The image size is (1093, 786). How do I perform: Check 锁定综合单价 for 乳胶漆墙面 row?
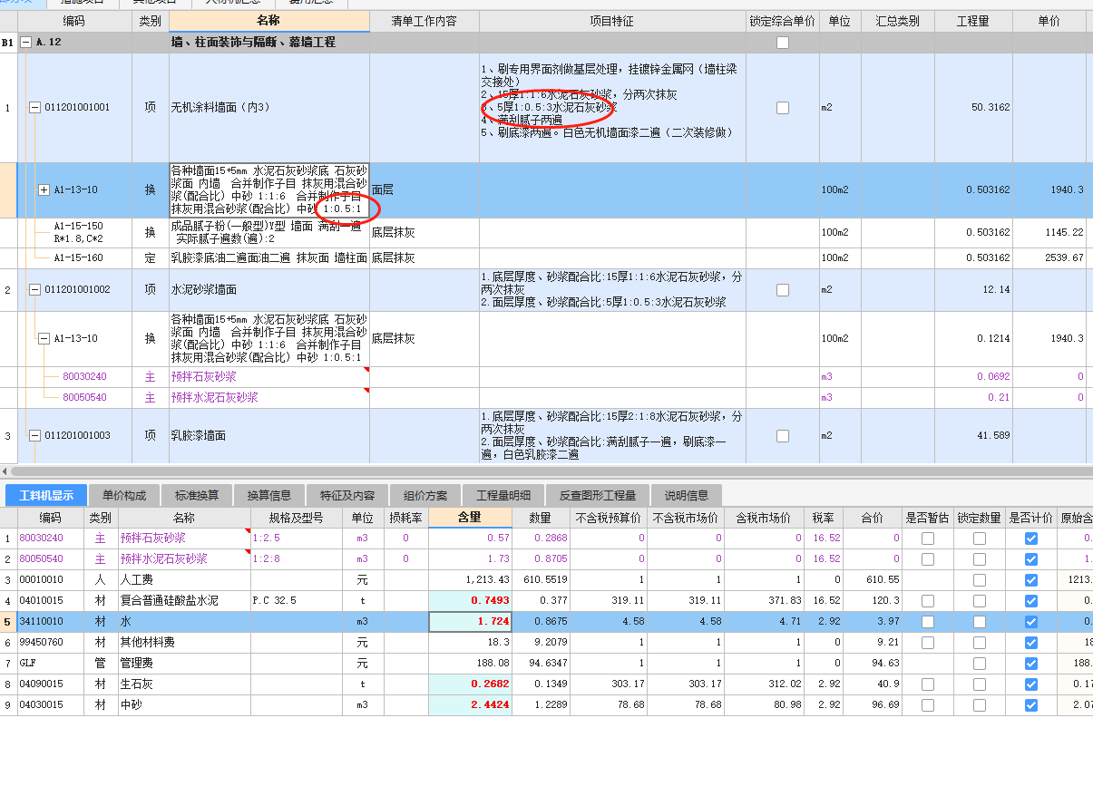click(783, 435)
